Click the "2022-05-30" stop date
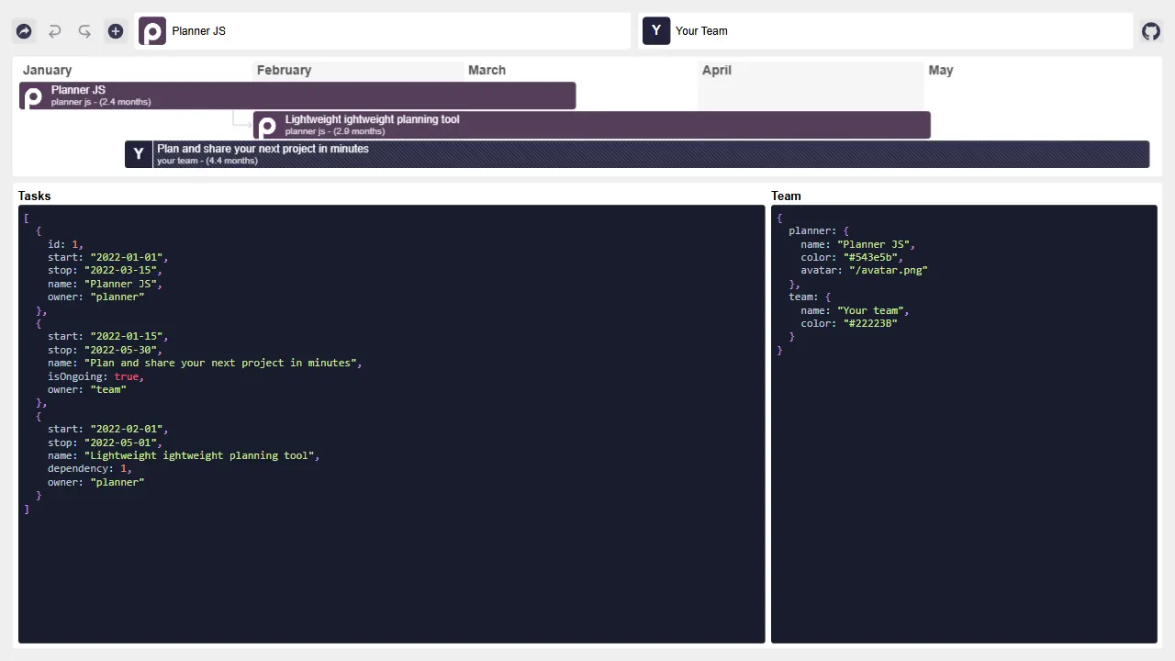 pyautogui.click(x=123, y=350)
